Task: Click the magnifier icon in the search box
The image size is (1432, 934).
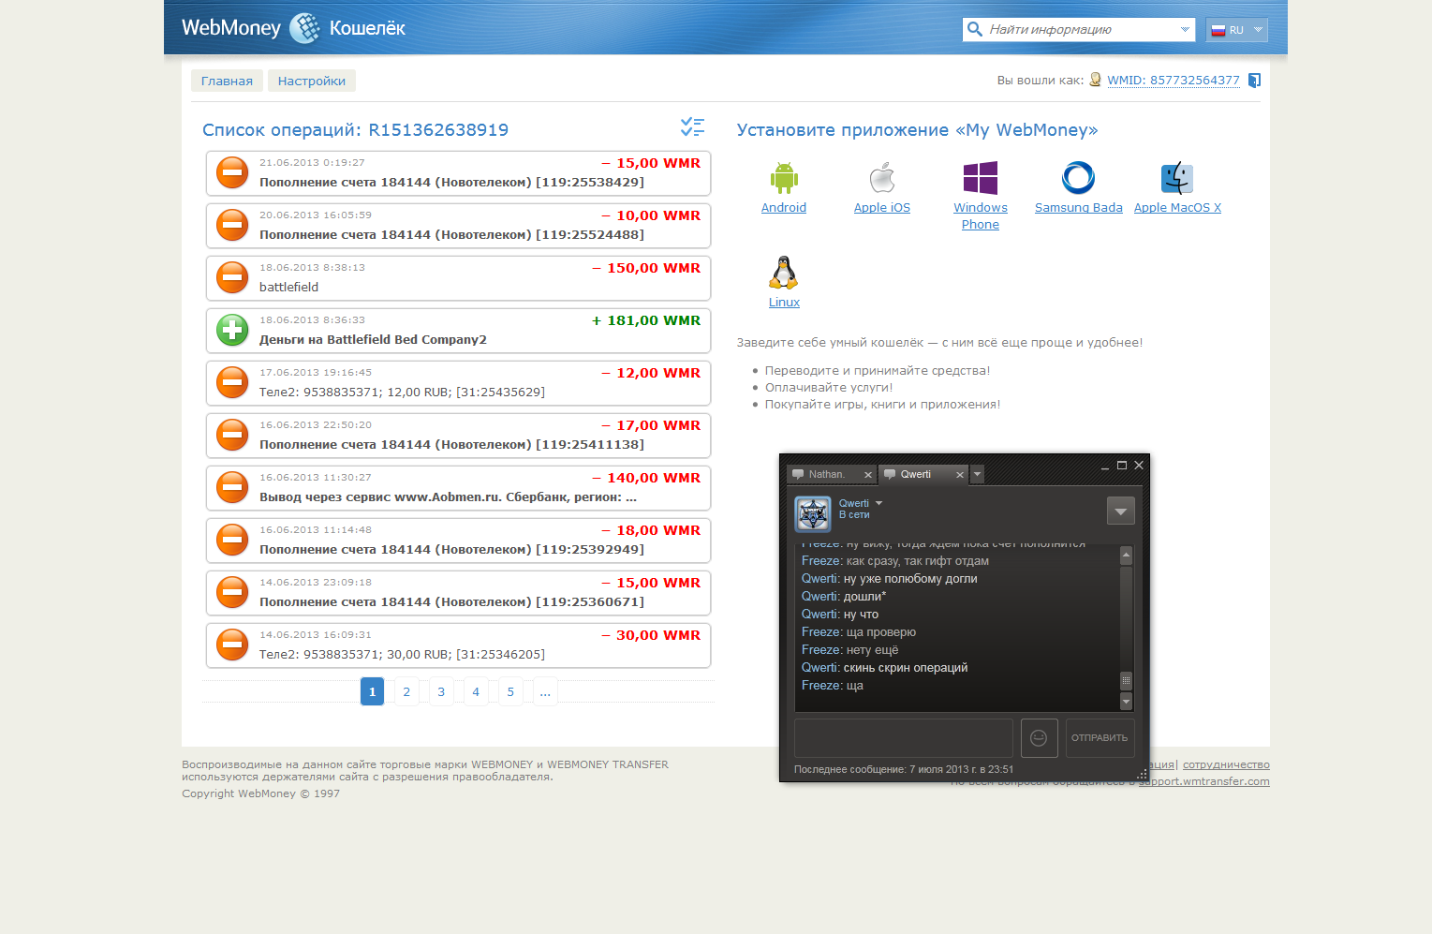Action: 975,29
